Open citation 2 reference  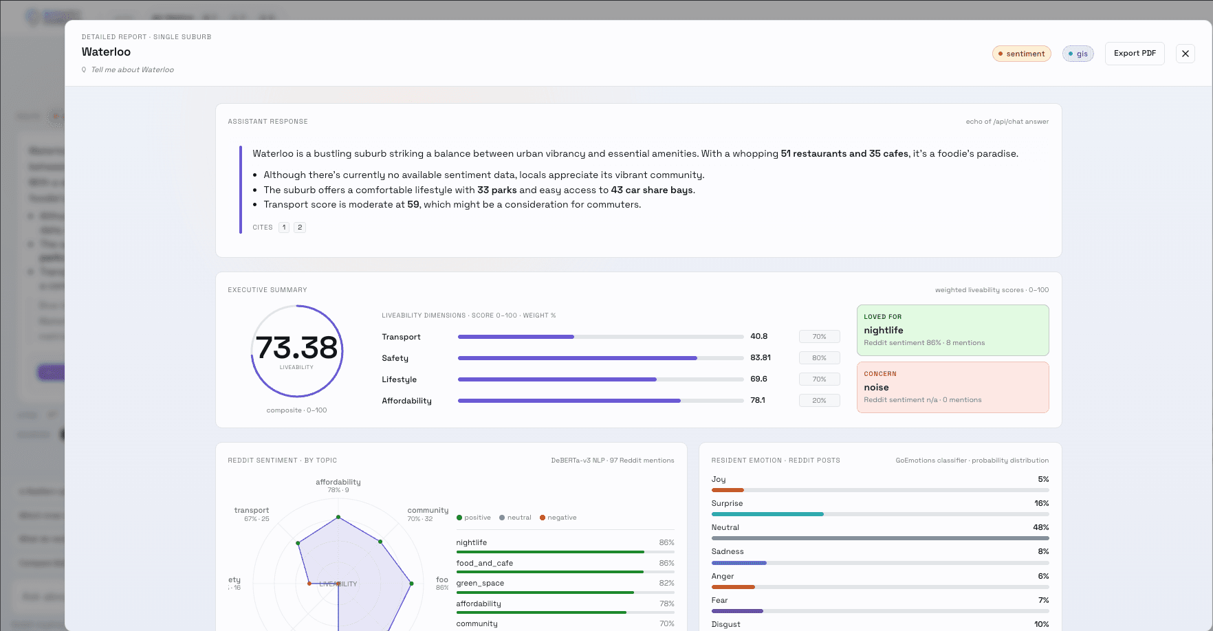click(300, 228)
